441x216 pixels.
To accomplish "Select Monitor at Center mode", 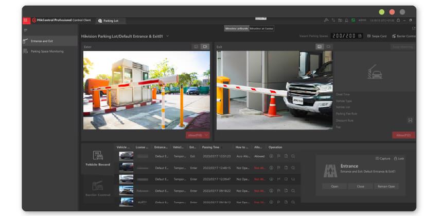I will [261, 28].
